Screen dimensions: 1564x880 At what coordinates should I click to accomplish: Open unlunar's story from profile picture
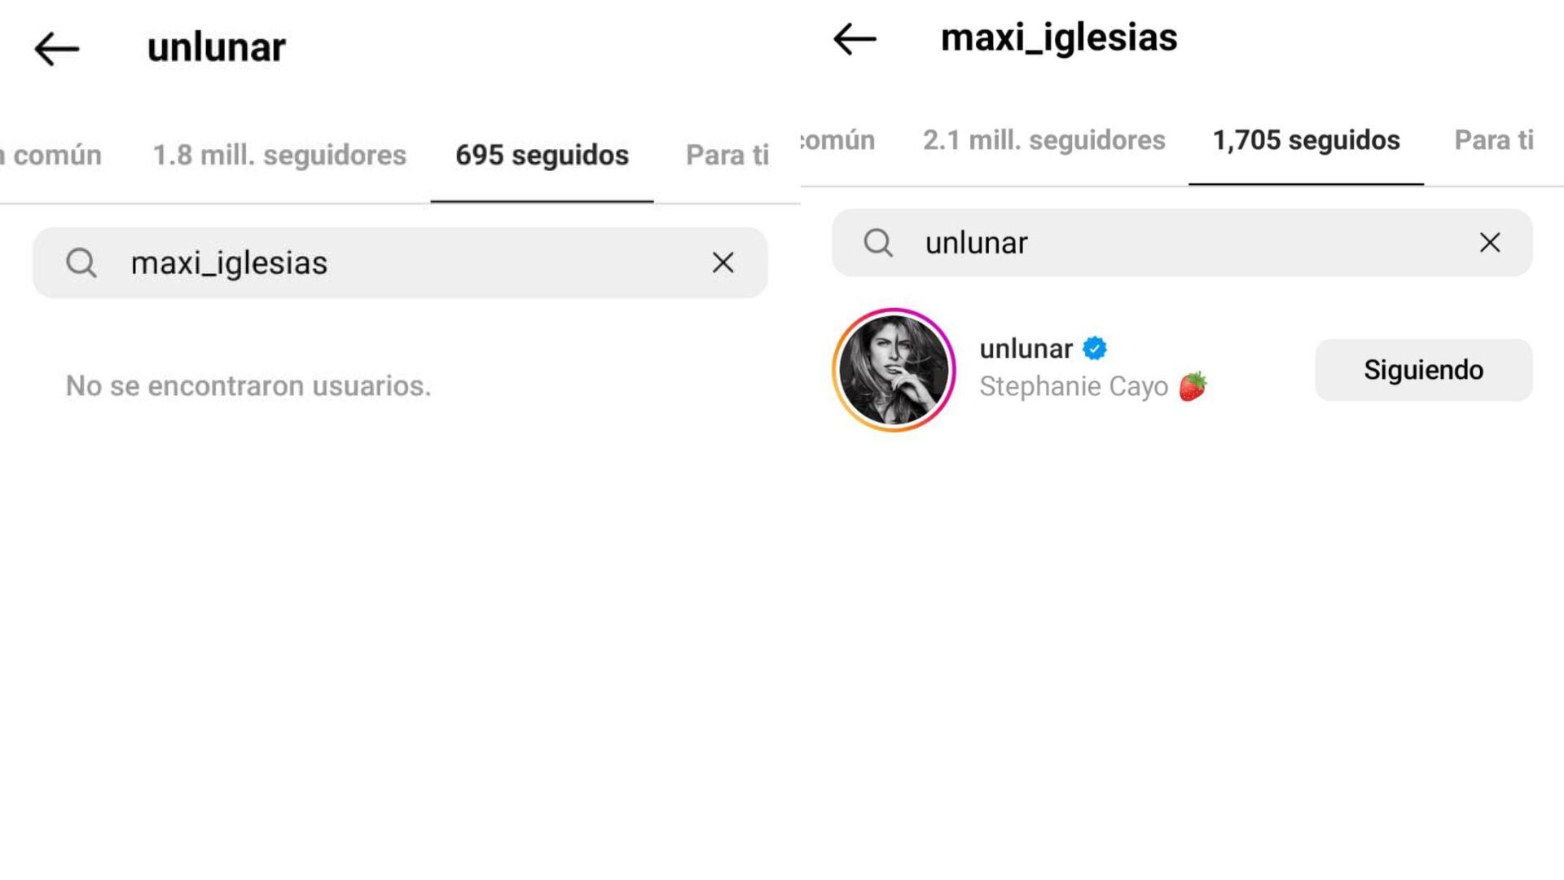[894, 369]
